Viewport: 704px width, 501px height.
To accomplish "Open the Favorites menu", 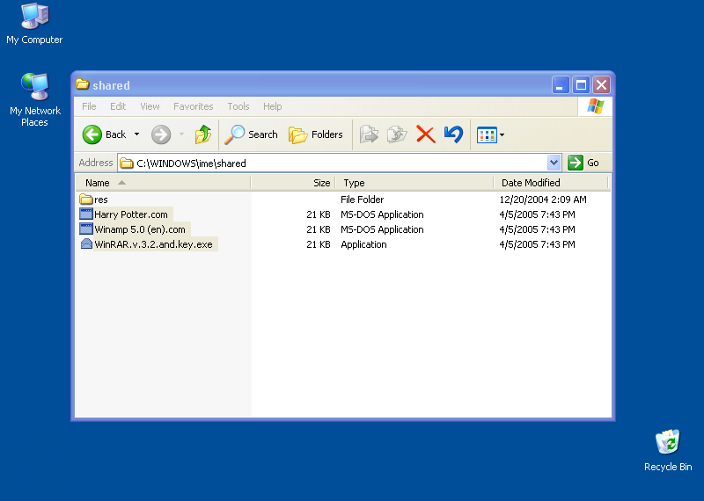I will 193,106.
